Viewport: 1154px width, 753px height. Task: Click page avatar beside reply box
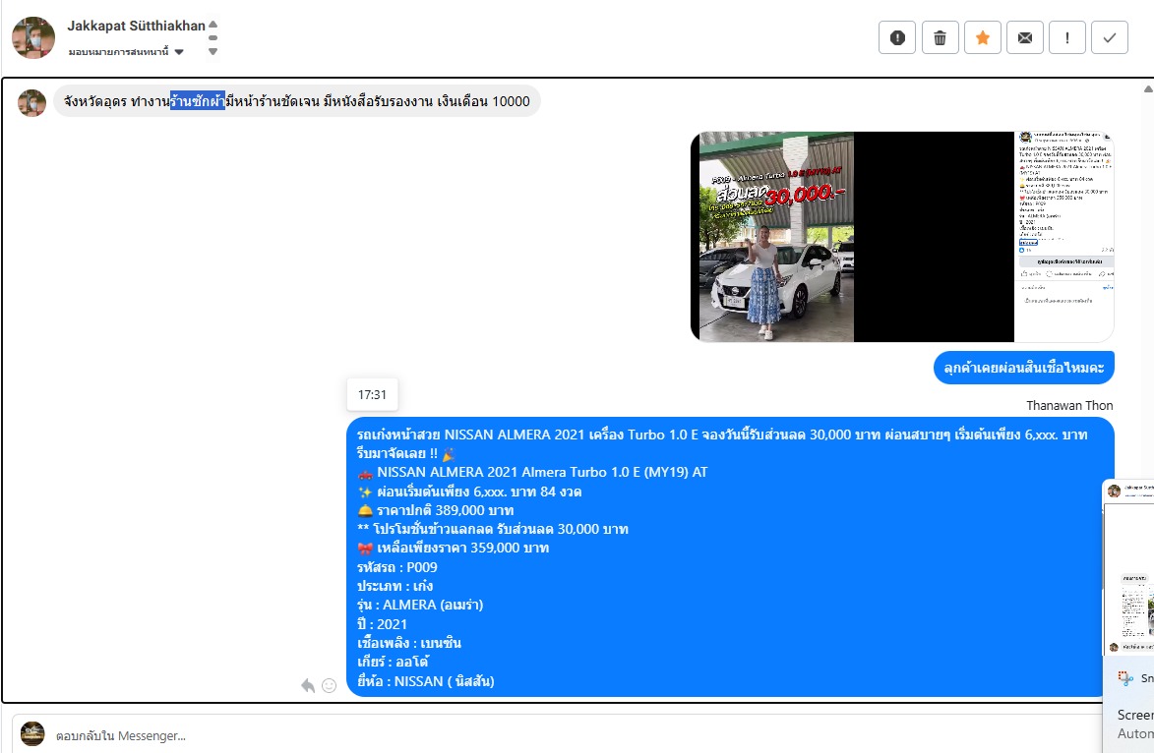(32, 734)
